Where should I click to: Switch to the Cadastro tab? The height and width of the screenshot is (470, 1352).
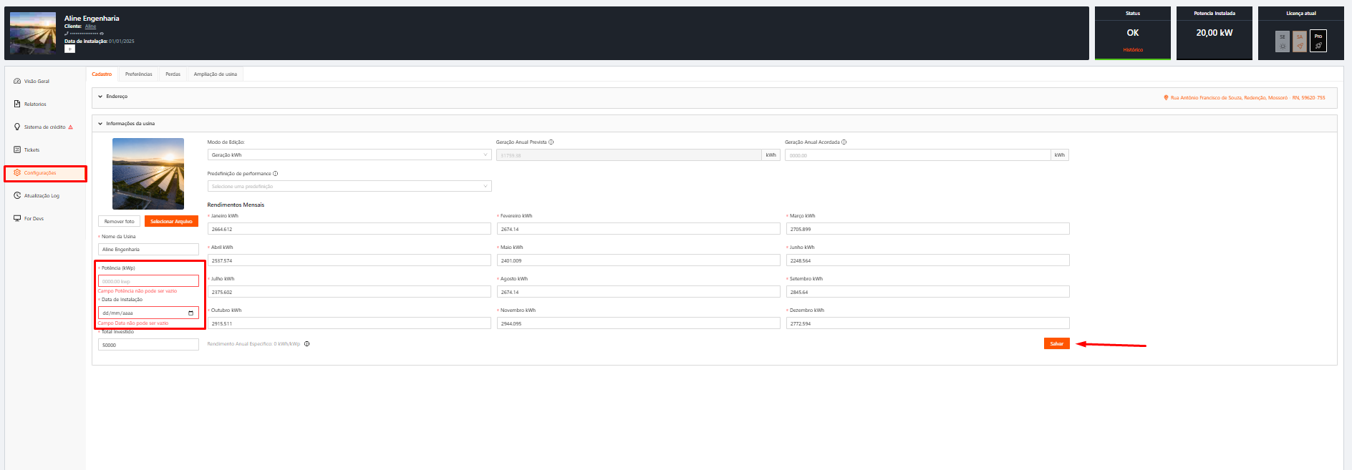pos(102,74)
